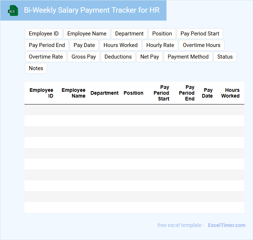
Task: Click the Overtime Rate tag
Action: tap(46, 57)
